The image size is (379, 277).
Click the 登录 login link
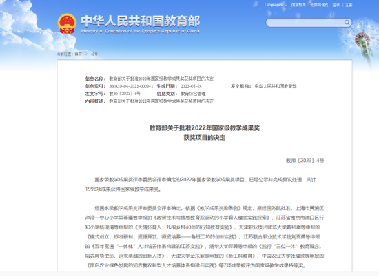tap(336, 5)
